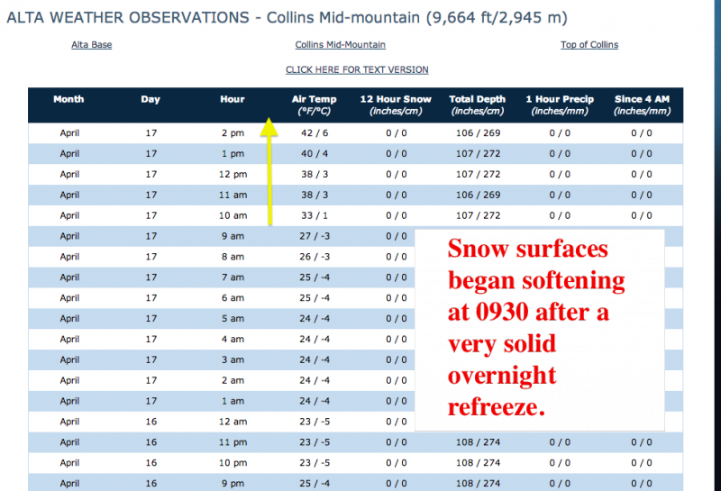Viewport: 721px width, 491px height.
Task: Click the 25 / -4 temp in the 9 pm row
Action: pyautogui.click(x=315, y=483)
